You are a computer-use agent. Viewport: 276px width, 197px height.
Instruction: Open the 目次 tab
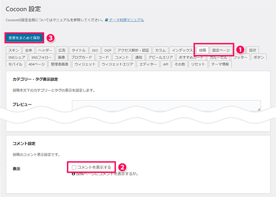[x=253, y=50]
